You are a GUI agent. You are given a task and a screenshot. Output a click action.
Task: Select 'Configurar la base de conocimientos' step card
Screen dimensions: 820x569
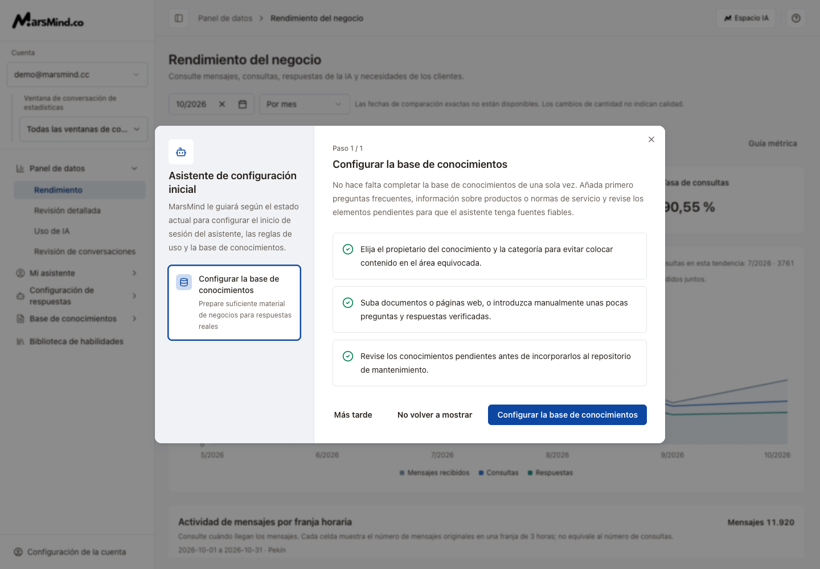point(234,303)
